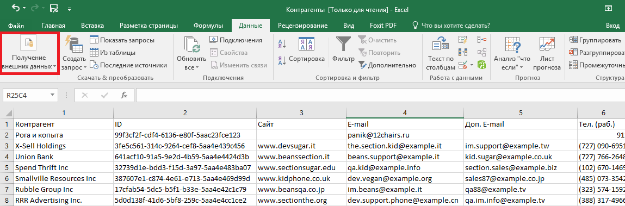Click the Разгруппировать command

tap(596, 52)
